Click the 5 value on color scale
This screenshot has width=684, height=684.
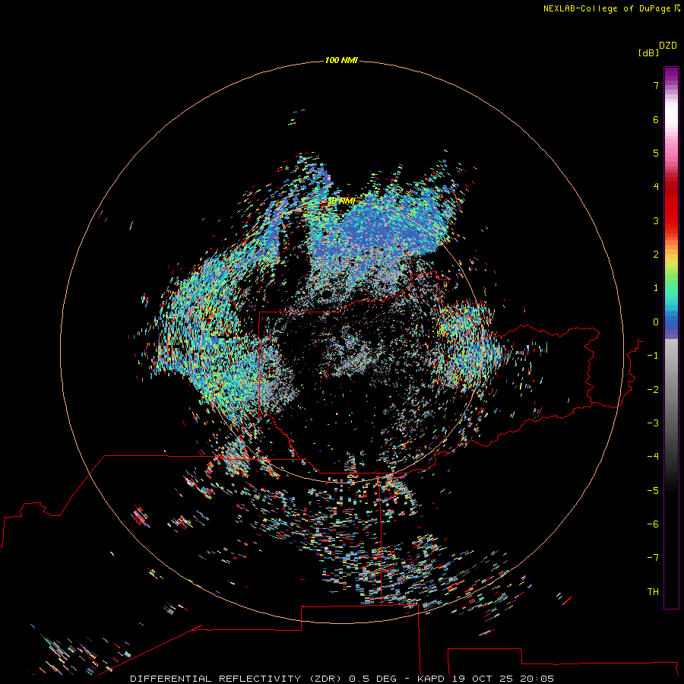point(656,153)
